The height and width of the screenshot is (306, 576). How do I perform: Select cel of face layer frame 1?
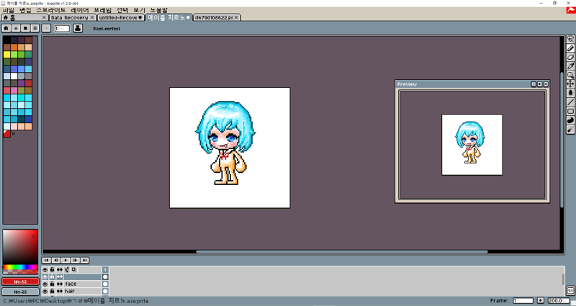105,284
